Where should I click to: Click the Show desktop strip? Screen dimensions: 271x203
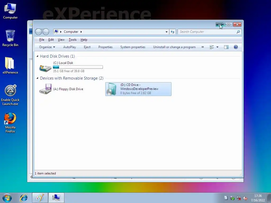269,198
